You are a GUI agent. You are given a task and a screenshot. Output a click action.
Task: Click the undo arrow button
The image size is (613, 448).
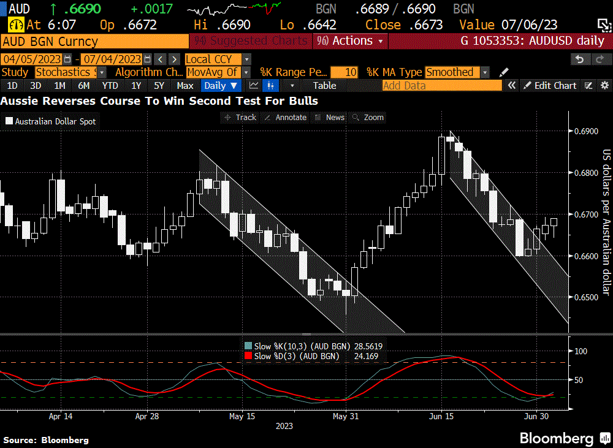[x=580, y=59]
